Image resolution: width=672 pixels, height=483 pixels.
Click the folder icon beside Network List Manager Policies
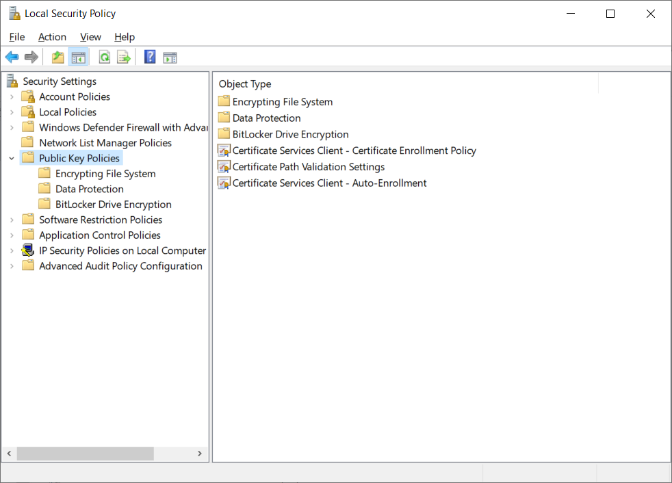28,142
